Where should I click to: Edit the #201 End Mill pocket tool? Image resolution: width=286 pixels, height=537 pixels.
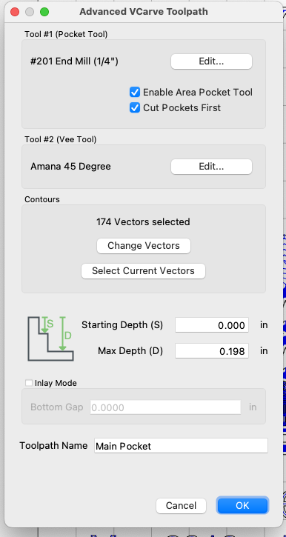coord(211,61)
